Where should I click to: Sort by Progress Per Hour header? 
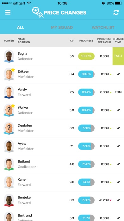[x=104, y=41]
